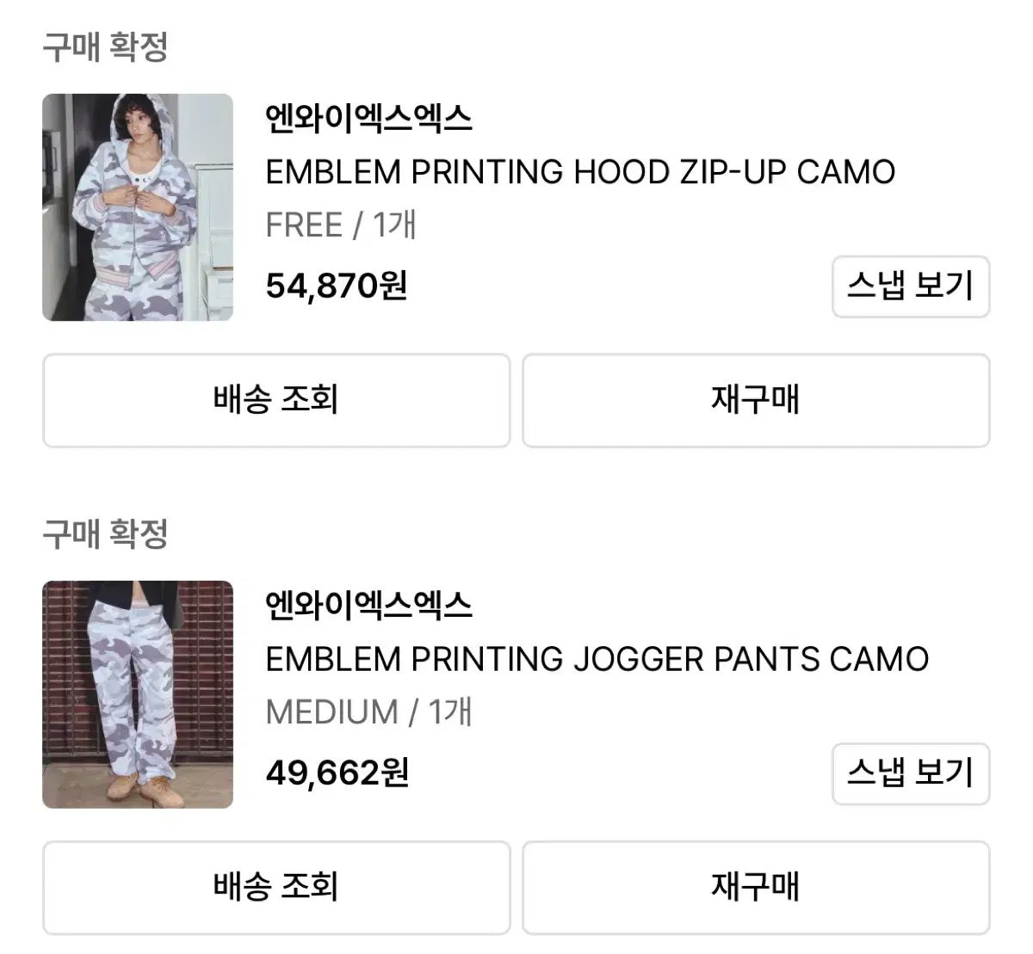
Task: Open the hood zip-up camo product thumbnail
Action: [138, 207]
